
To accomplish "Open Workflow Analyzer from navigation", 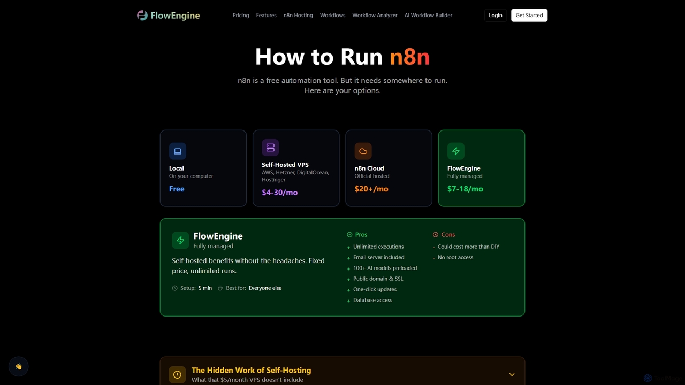I will tap(375, 16).
